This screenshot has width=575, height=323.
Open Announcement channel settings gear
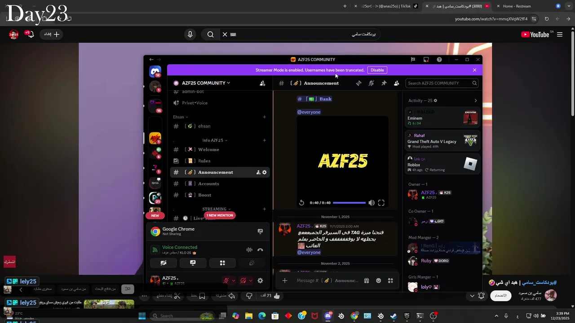(264, 172)
